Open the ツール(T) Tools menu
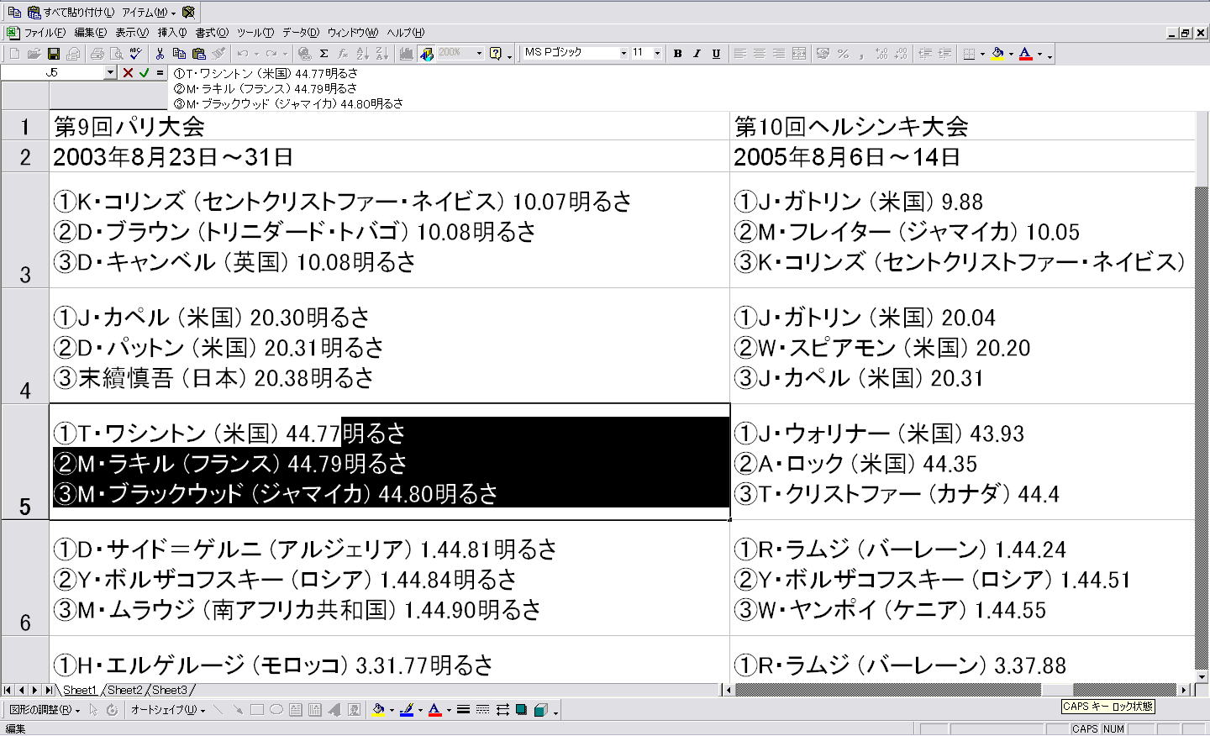 pos(255,33)
